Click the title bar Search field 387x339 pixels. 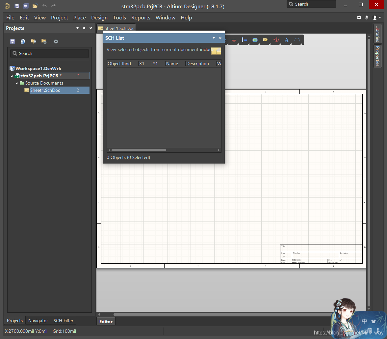[311, 4]
